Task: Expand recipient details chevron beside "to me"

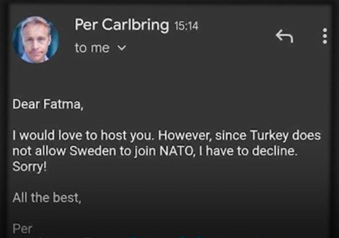Action: tap(121, 48)
